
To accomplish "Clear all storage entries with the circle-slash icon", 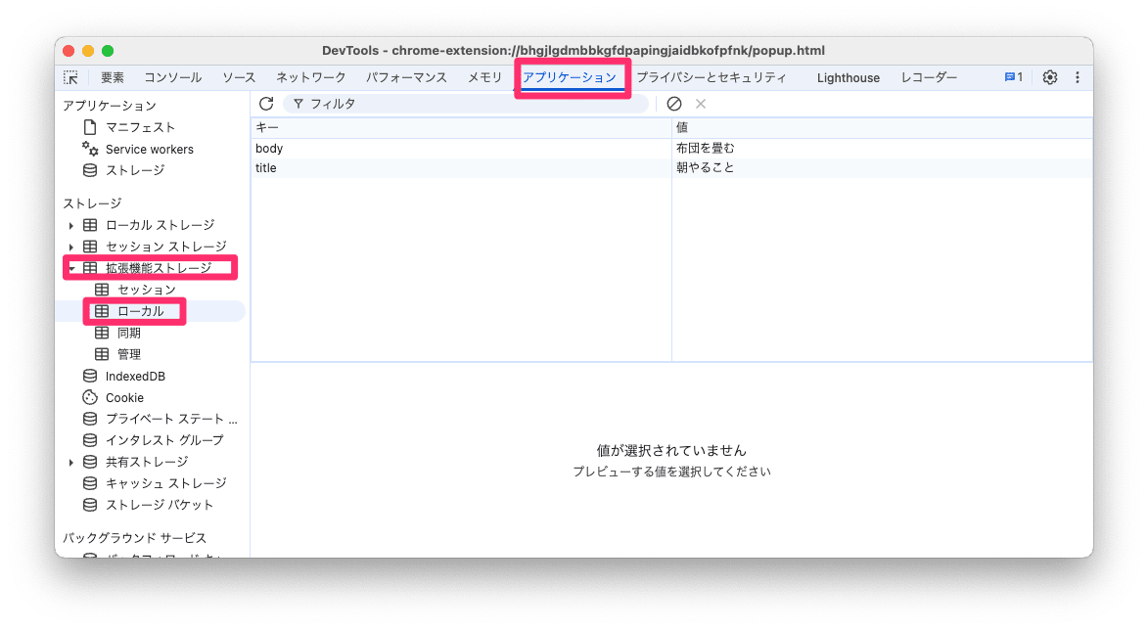I will click(674, 104).
